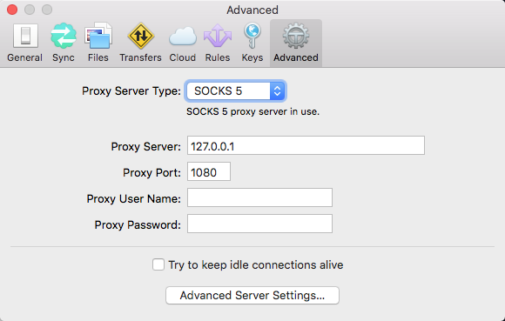Focus the Proxy User Name field
The width and height of the screenshot is (505, 321).
(x=259, y=197)
